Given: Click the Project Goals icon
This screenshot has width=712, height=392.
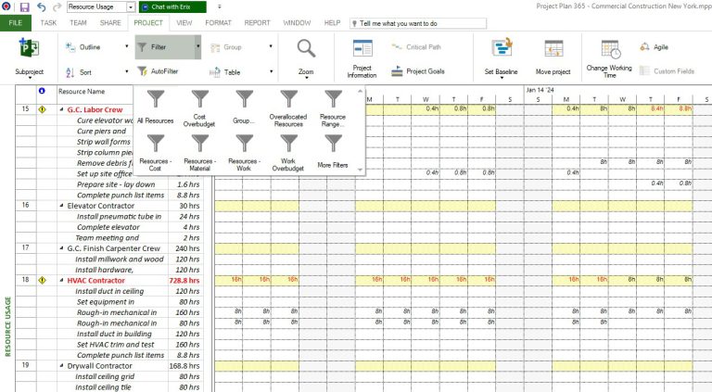Looking at the screenshot, I should tap(398, 71).
